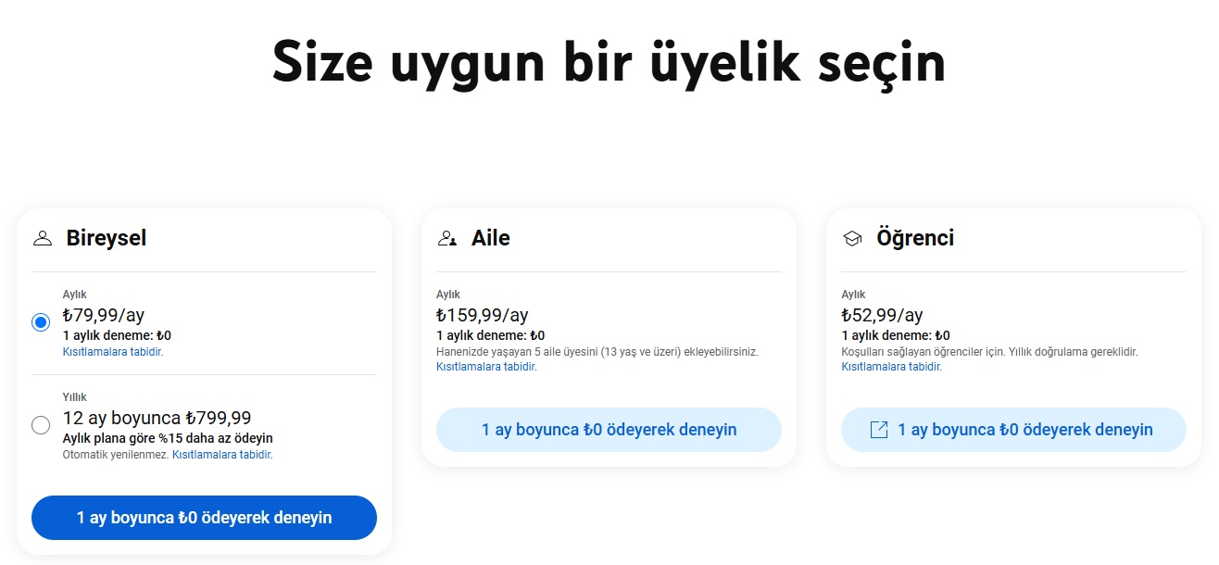Screen dimensions: 1219x565
Task: Click the ₺79,99/ay price label
Action: 104,315
